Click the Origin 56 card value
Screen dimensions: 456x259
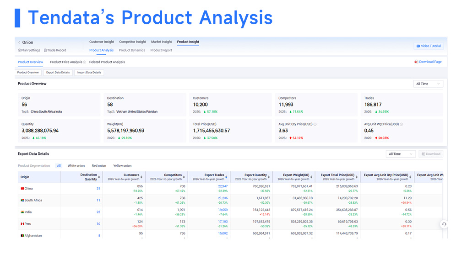pos(24,105)
